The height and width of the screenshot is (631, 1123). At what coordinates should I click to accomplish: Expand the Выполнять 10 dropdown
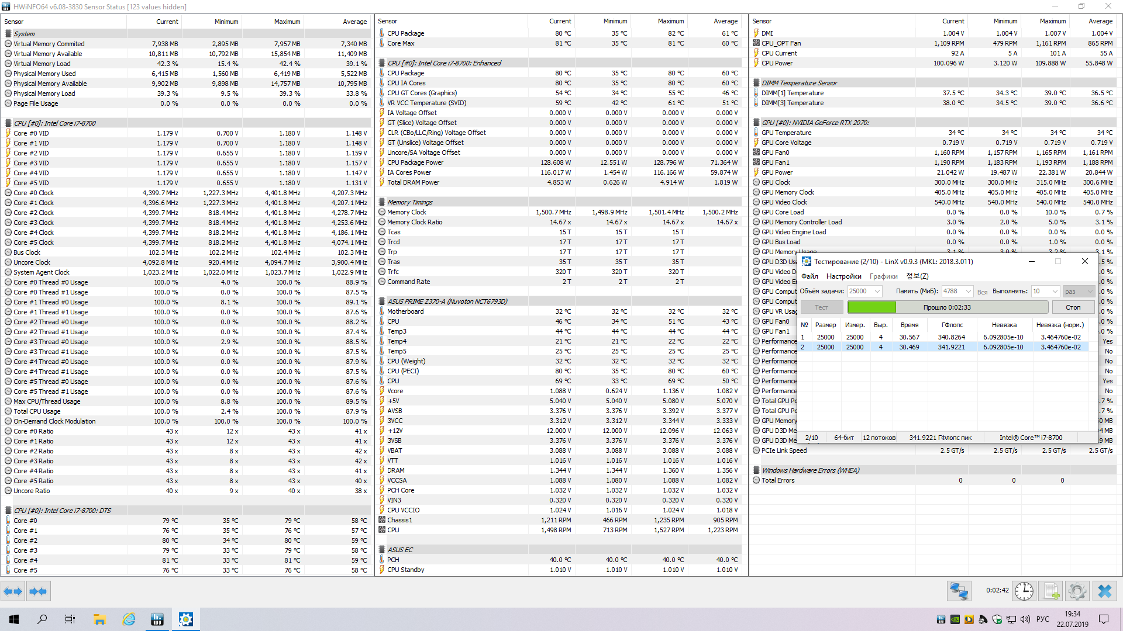pyautogui.click(x=1055, y=292)
